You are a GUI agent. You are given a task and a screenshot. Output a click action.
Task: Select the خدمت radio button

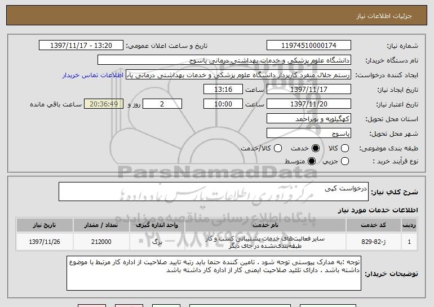(315, 148)
